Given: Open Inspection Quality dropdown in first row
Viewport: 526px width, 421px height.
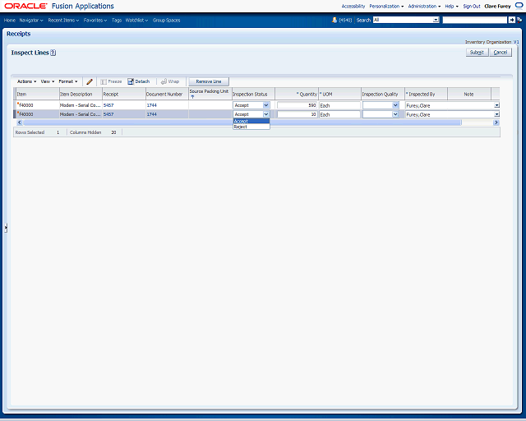Looking at the screenshot, I should tap(394, 105).
